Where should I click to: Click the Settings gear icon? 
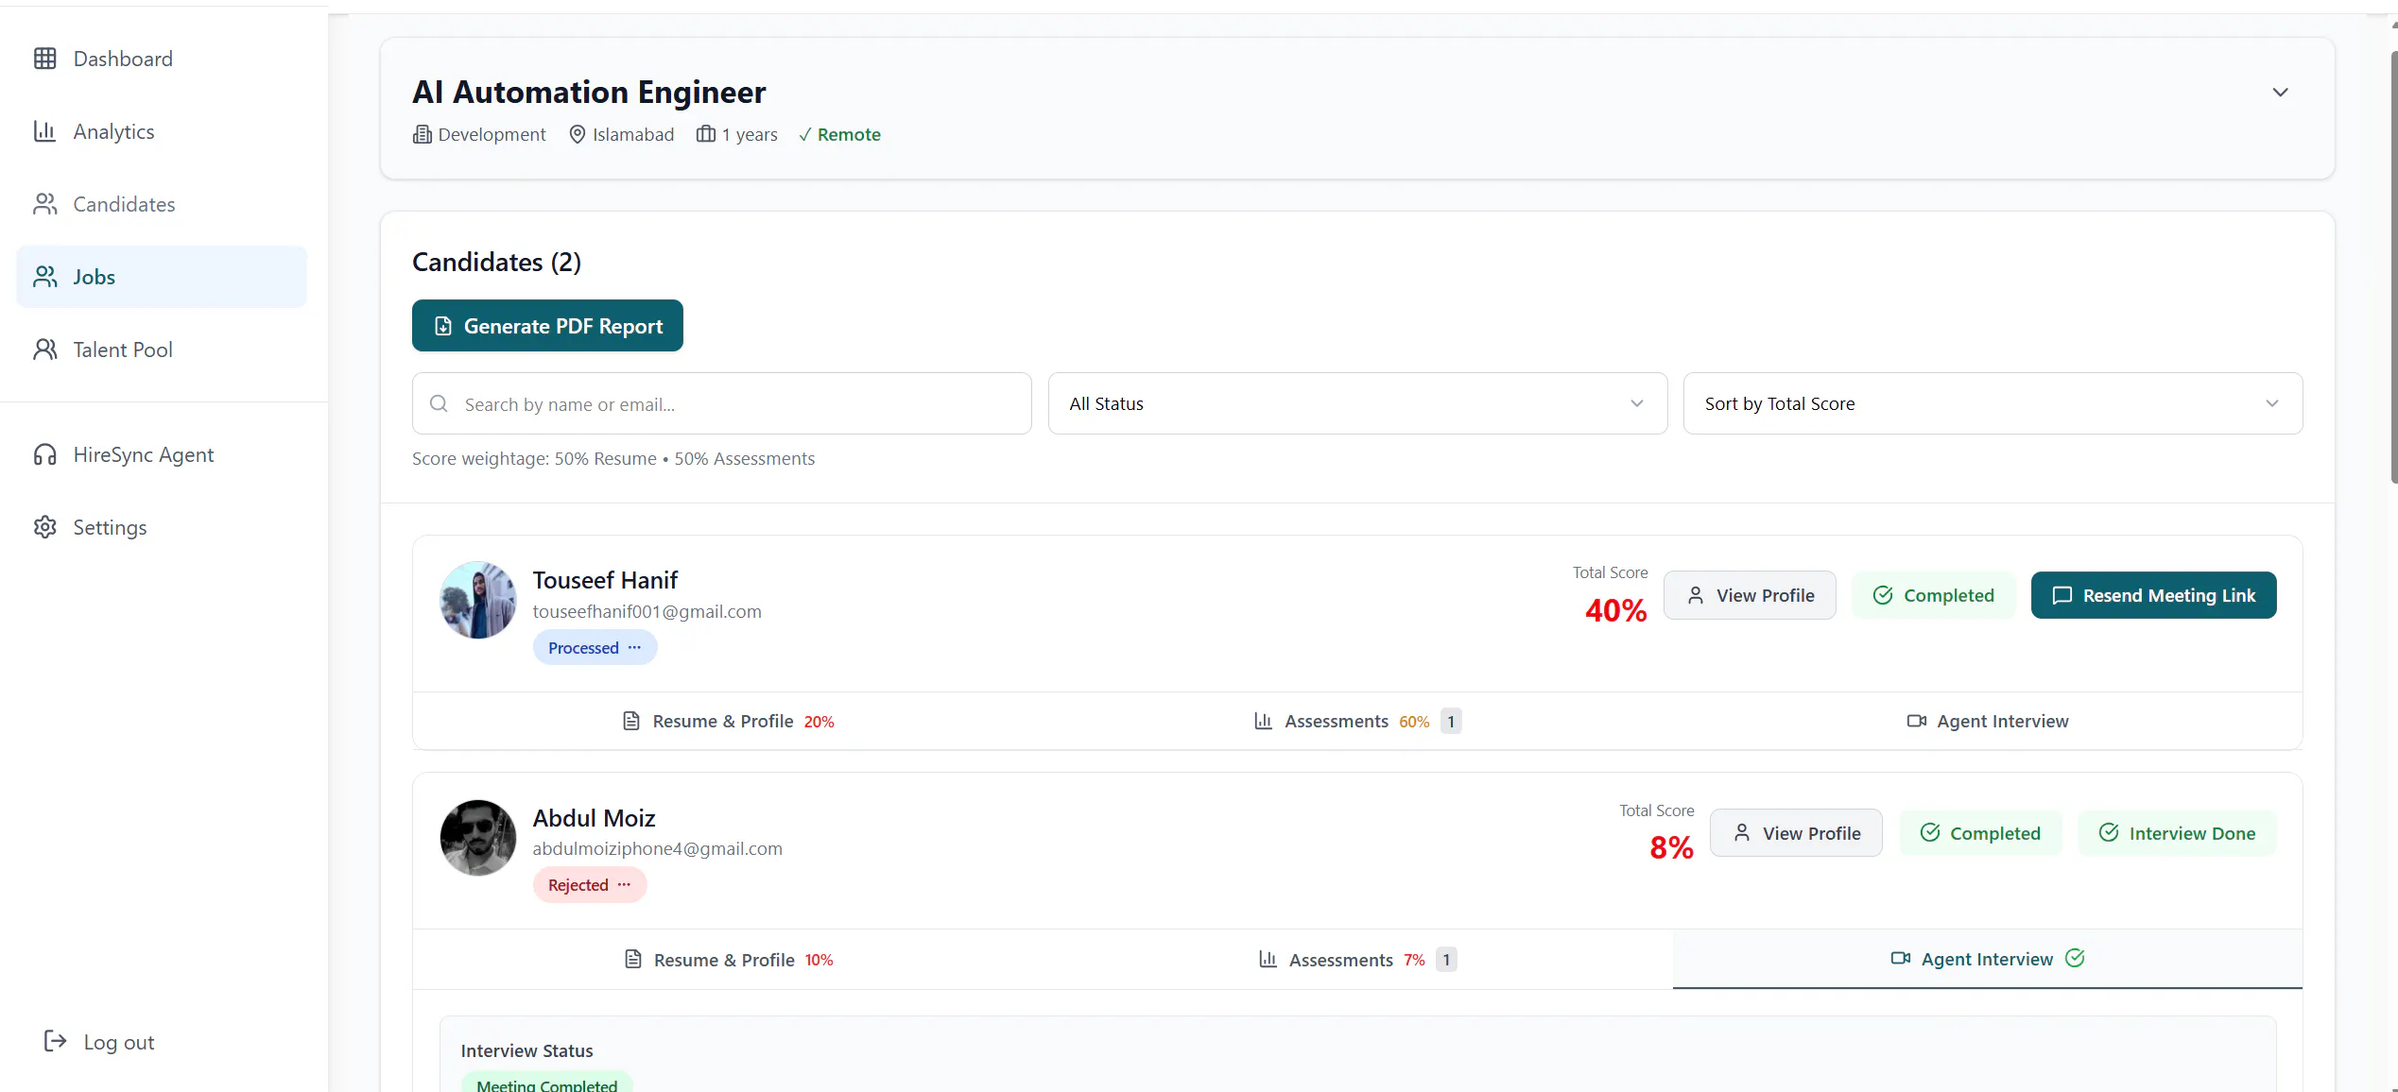(x=45, y=527)
